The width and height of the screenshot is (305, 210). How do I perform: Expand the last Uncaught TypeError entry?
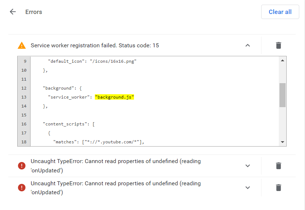pos(248,188)
